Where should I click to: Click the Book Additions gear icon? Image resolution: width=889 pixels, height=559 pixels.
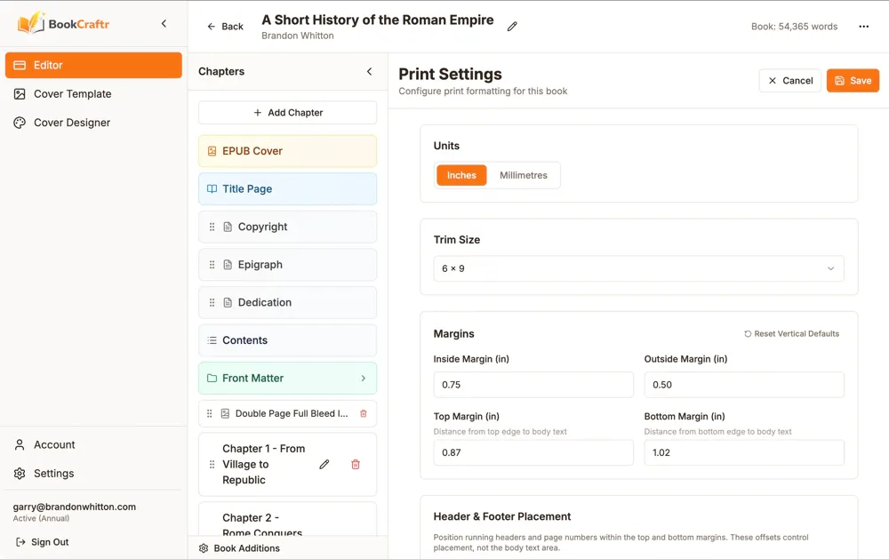[x=204, y=548]
